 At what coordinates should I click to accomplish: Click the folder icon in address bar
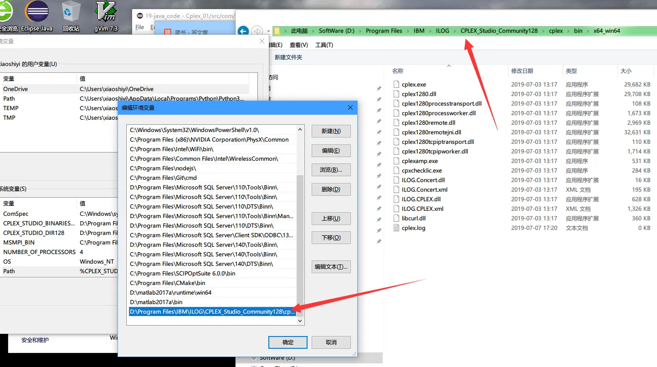coord(277,31)
